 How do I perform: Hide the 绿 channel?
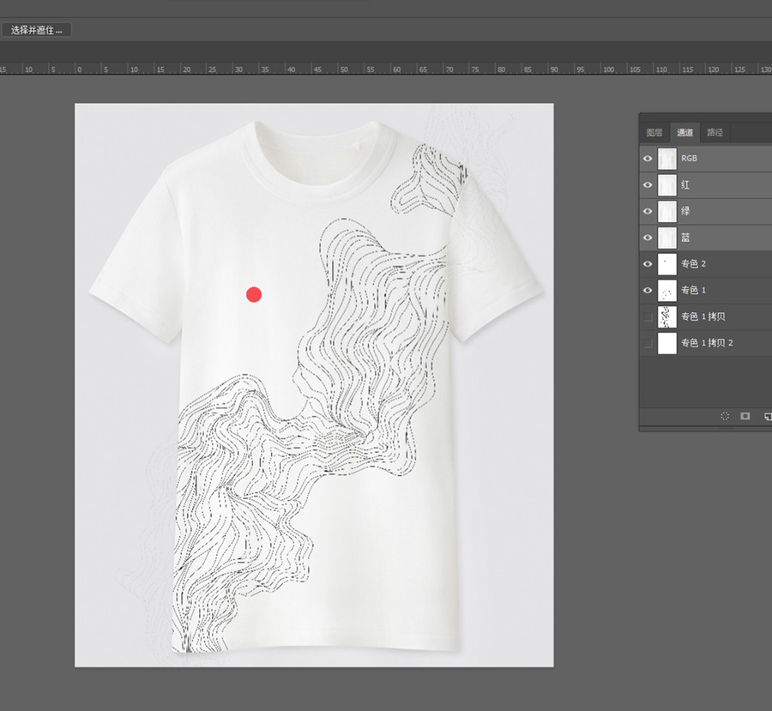(648, 211)
